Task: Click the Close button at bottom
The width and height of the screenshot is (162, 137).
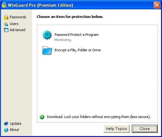Action: (x=145, y=129)
